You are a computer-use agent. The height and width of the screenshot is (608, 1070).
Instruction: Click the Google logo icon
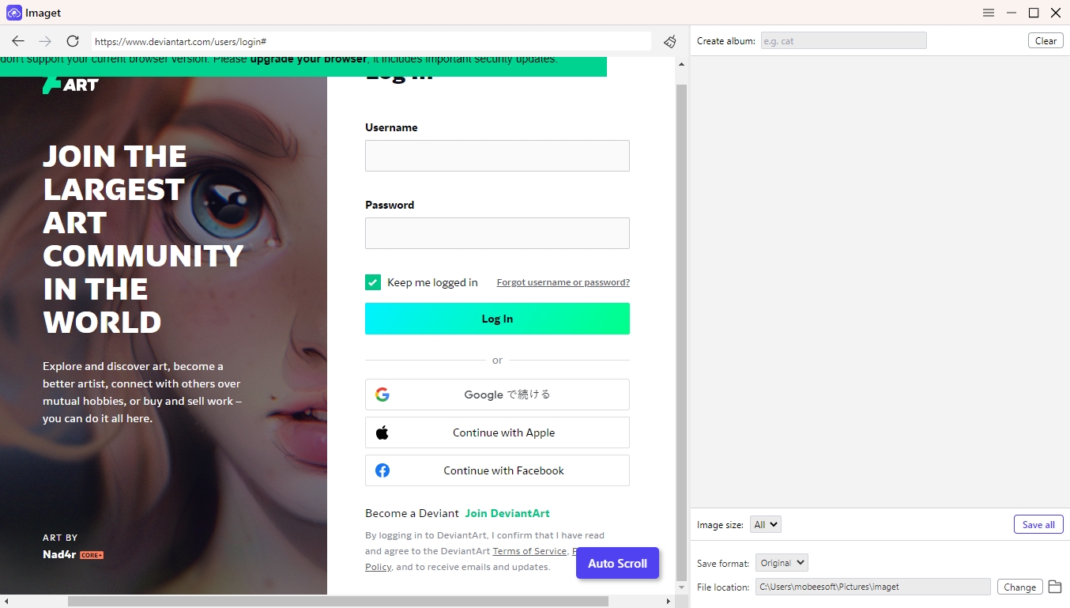coord(382,395)
